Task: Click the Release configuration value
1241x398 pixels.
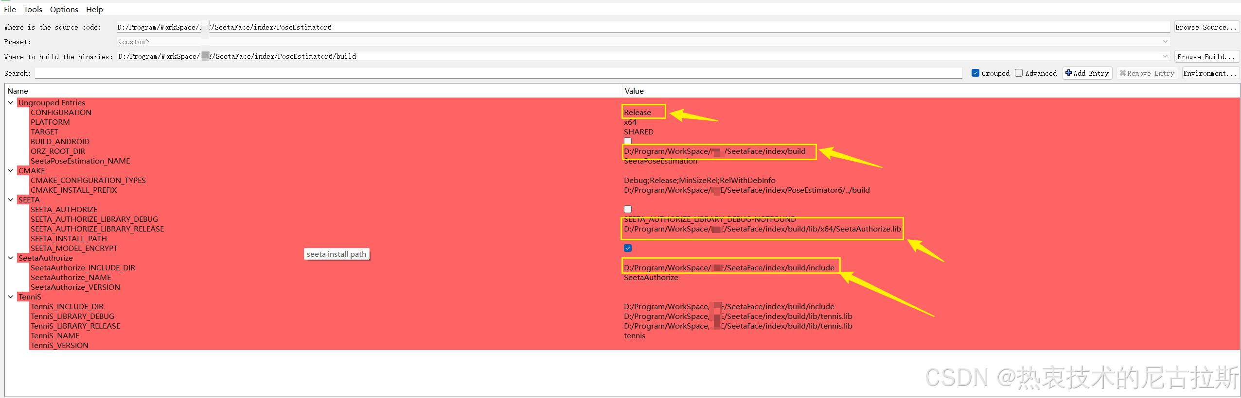Action: (x=637, y=112)
